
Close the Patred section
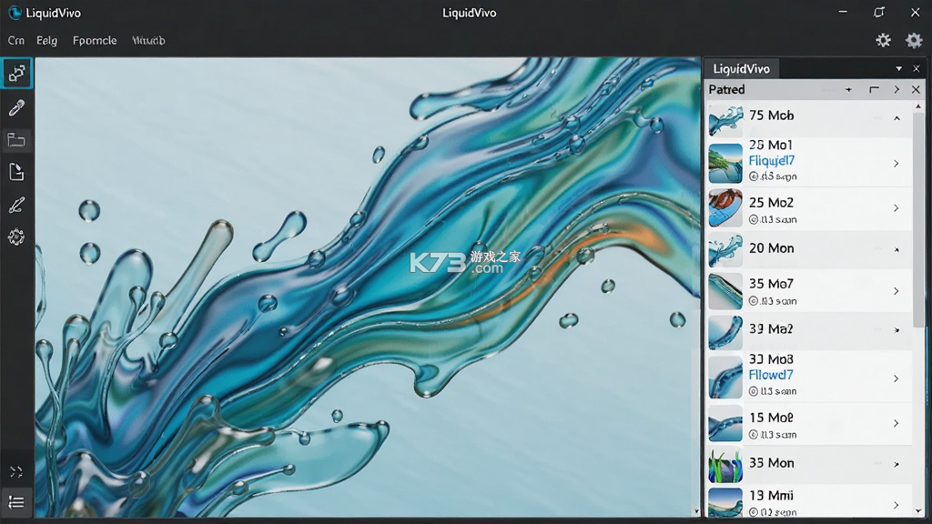pyautogui.click(x=916, y=90)
